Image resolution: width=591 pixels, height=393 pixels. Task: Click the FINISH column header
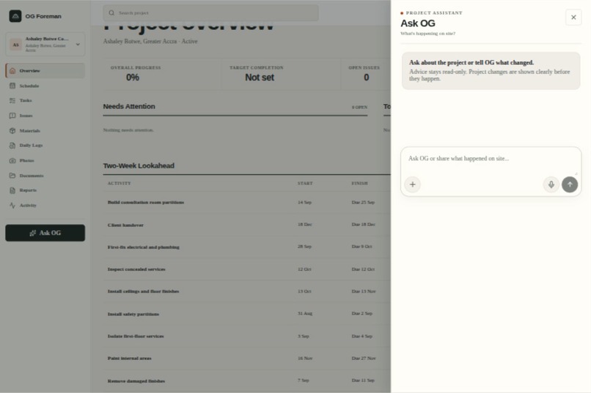click(359, 183)
